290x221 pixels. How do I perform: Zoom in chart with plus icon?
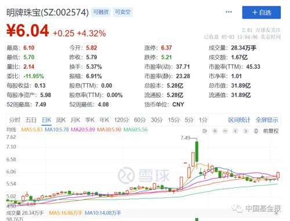pyautogui.click(x=215, y=131)
